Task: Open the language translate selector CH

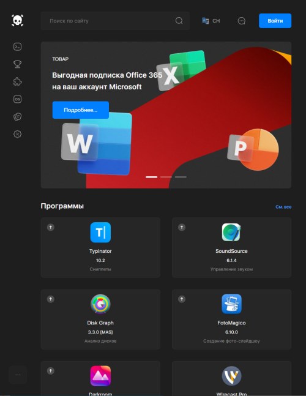Action: pyautogui.click(x=211, y=21)
